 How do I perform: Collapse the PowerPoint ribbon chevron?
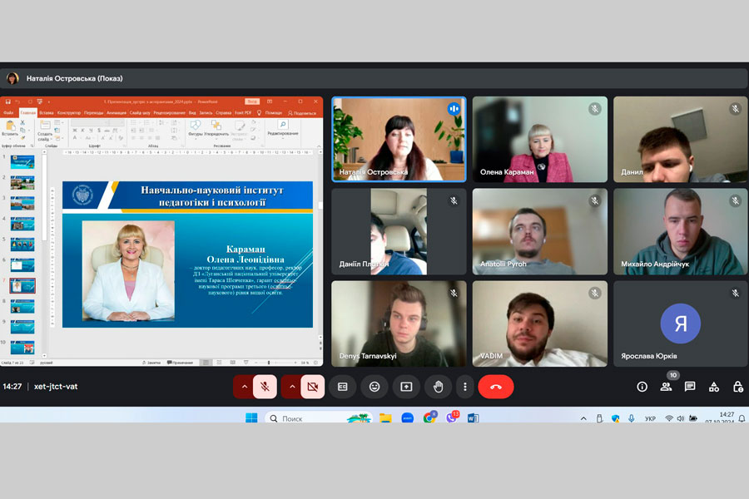319,146
